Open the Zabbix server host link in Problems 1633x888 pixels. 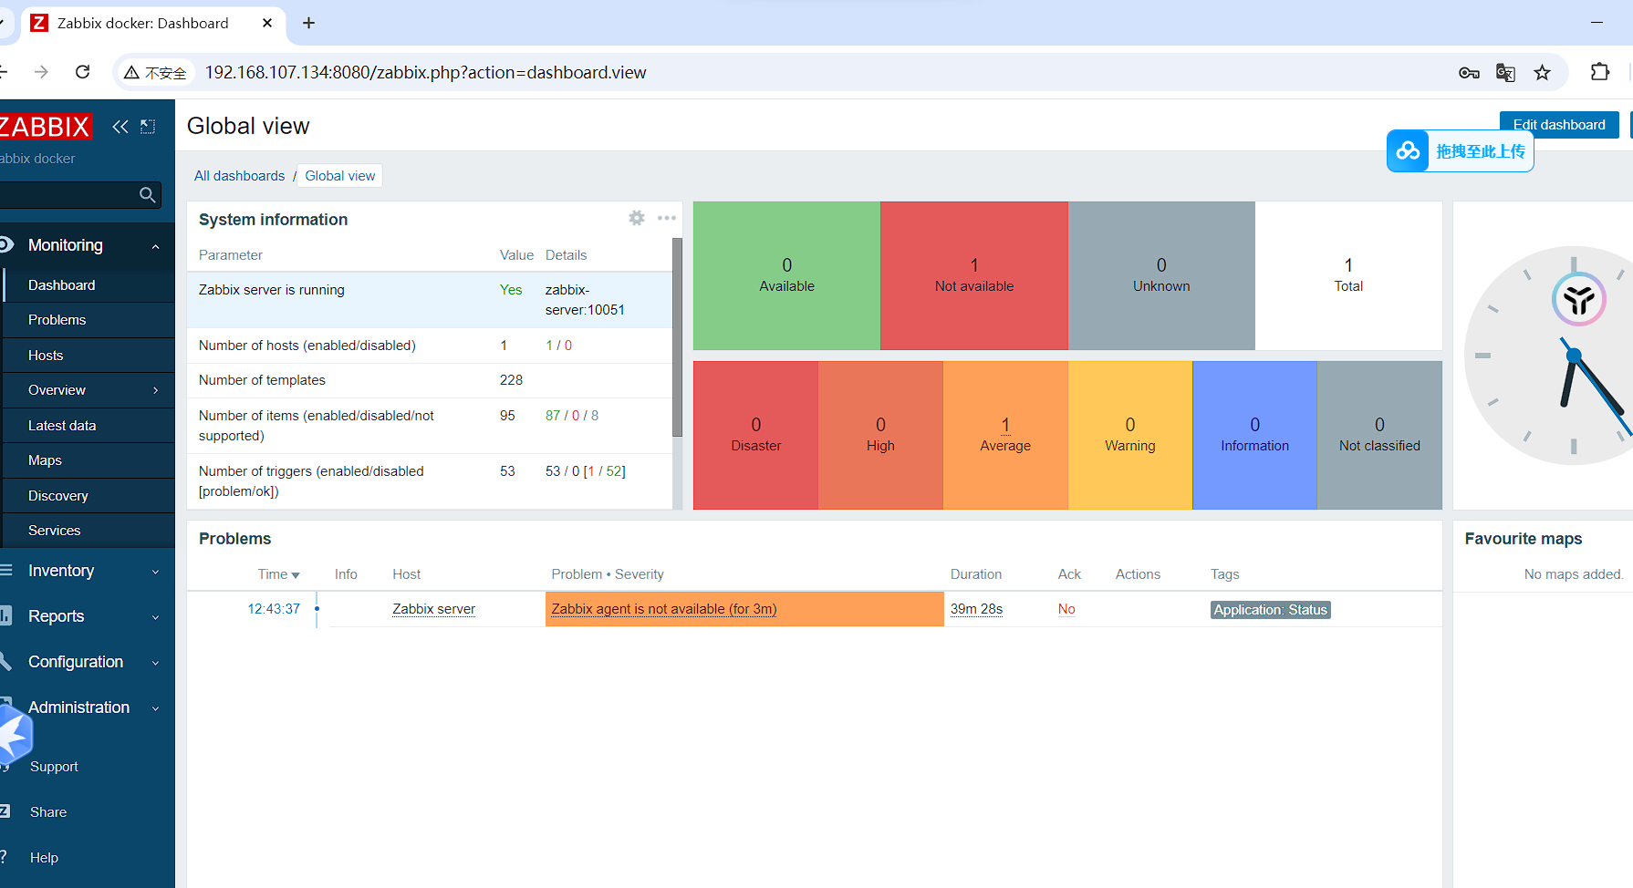point(434,609)
